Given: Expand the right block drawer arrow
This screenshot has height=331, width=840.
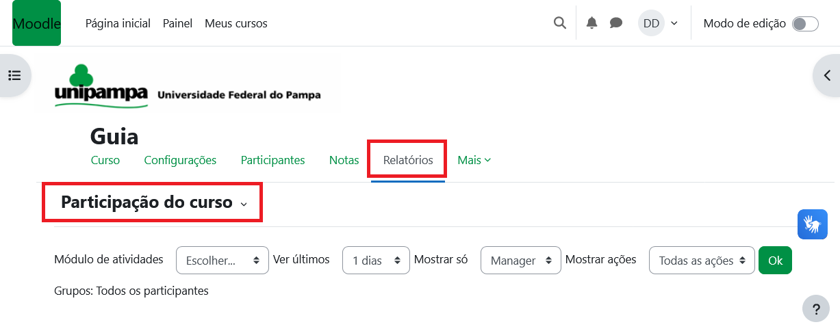Looking at the screenshot, I should tap(827, 75).
